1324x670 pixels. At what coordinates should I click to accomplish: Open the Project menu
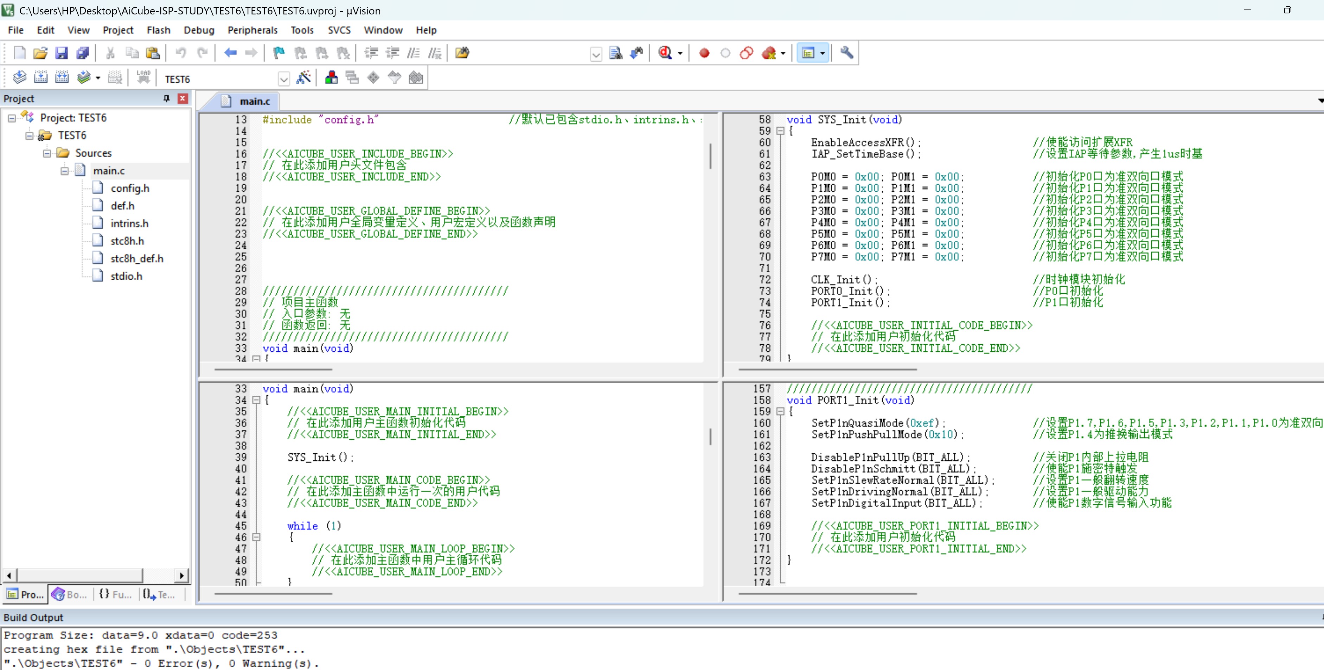(x=118, y=30)
